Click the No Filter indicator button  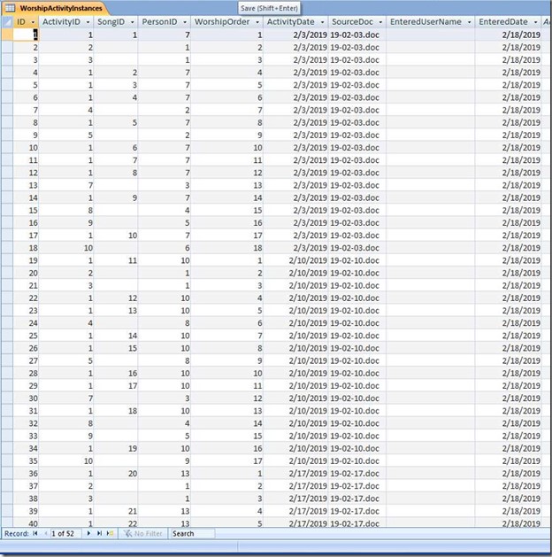[x=142, y=533]
